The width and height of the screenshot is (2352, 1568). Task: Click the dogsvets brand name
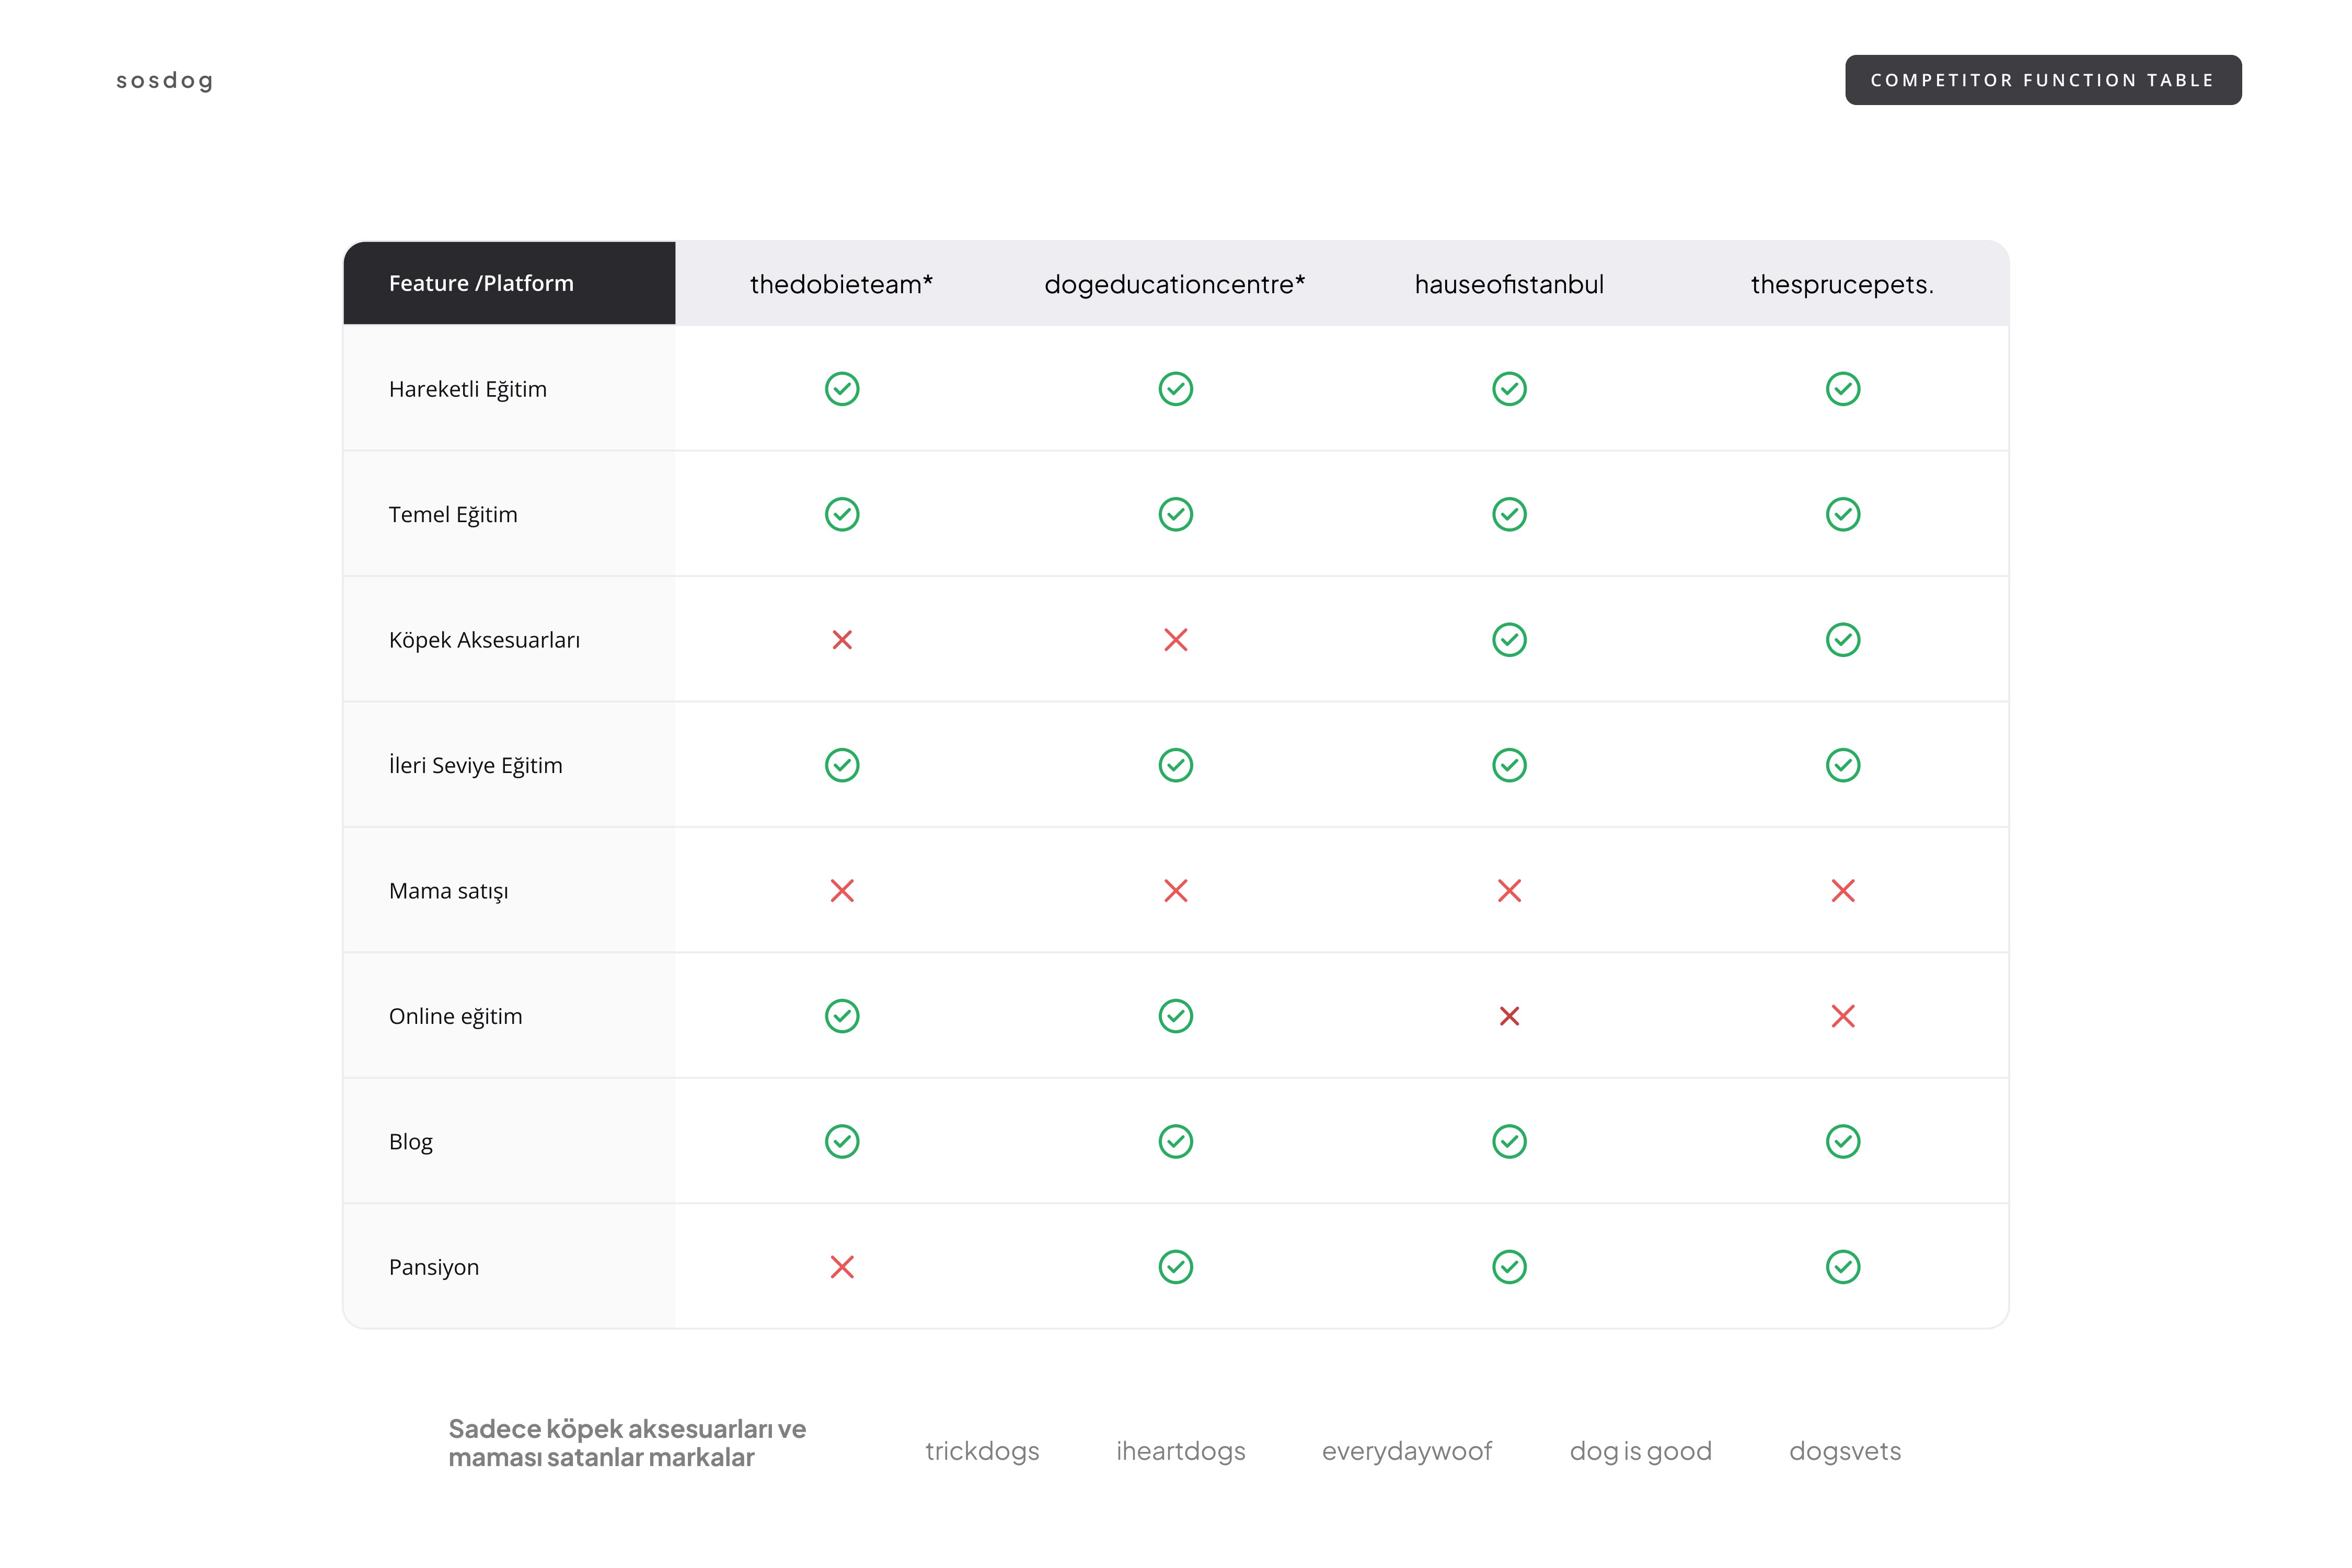1845,1451
